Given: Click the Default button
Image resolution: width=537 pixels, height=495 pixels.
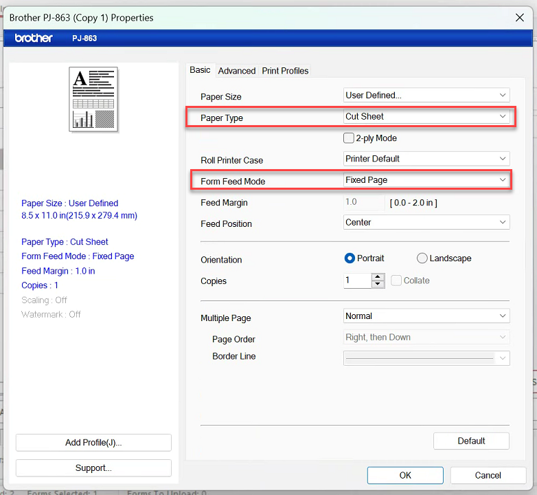Looking at the screenshot, I should pyautogui.click(x=471, y=441).
